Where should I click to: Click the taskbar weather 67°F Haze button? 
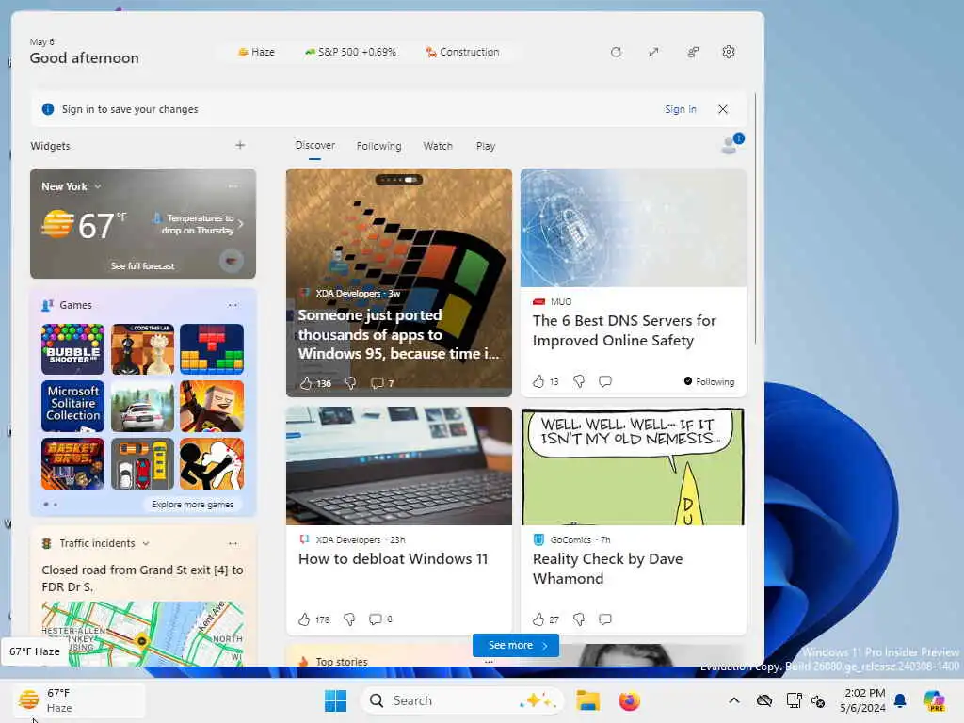79,700
